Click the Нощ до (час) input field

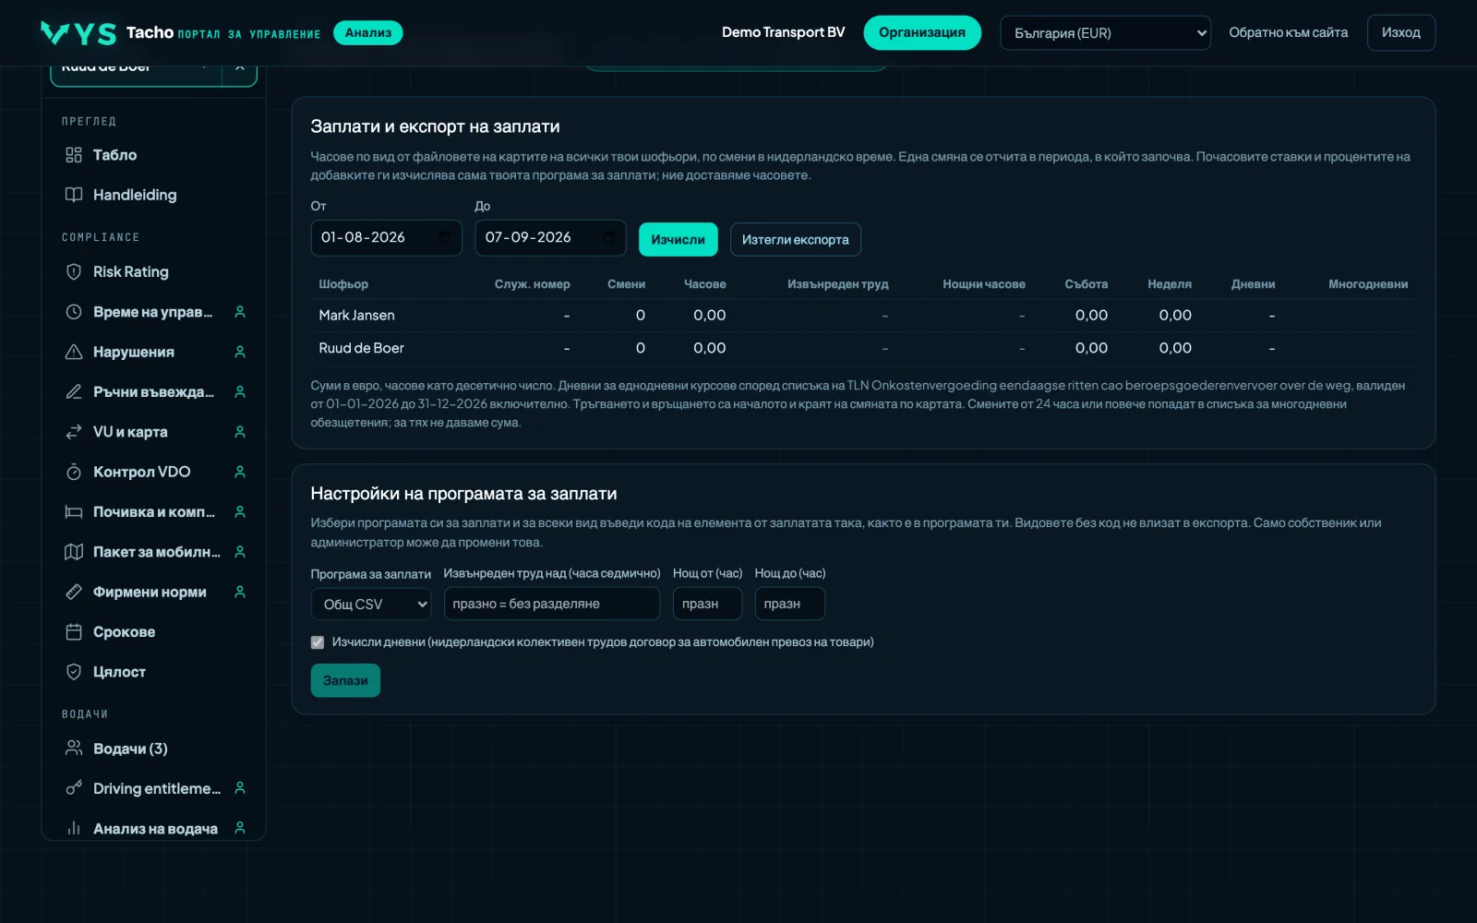[789, 604]
